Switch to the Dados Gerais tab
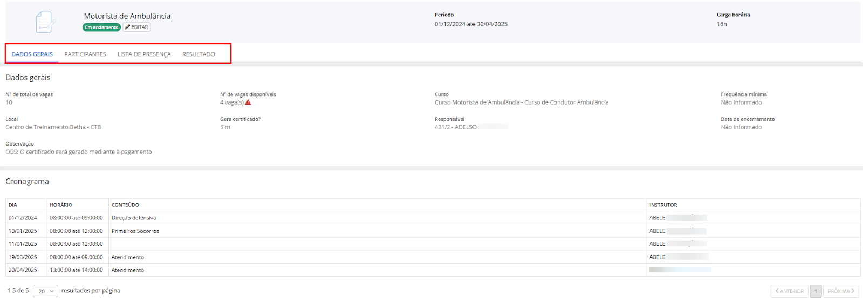 point(32,54)
